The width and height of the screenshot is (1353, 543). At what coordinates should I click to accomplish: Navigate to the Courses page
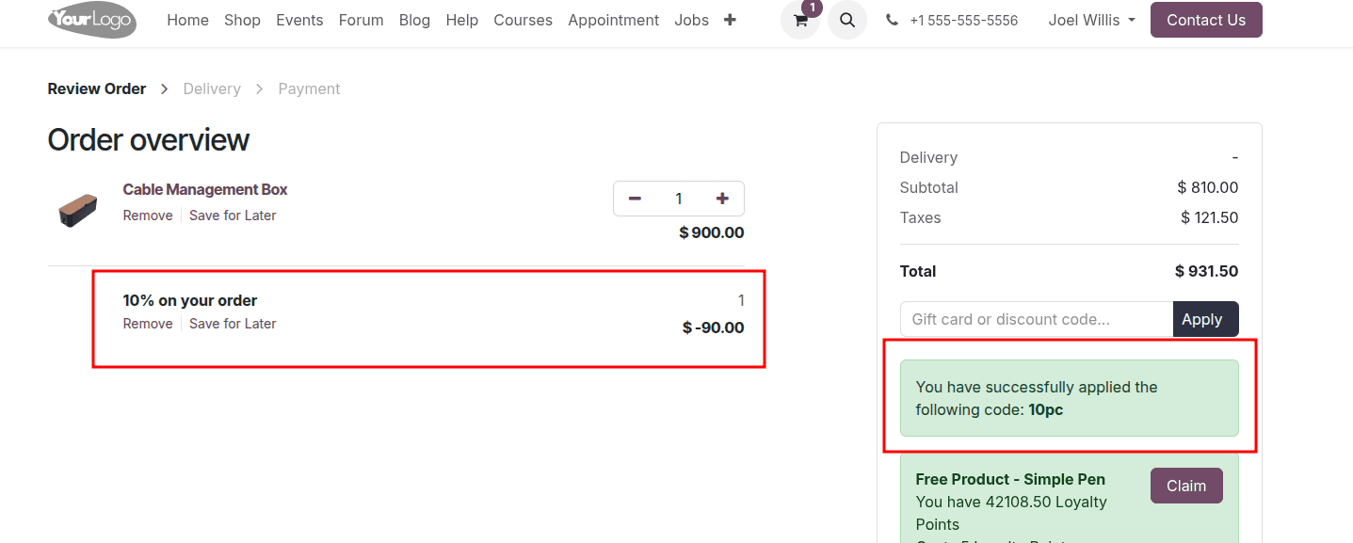[523, 20]
